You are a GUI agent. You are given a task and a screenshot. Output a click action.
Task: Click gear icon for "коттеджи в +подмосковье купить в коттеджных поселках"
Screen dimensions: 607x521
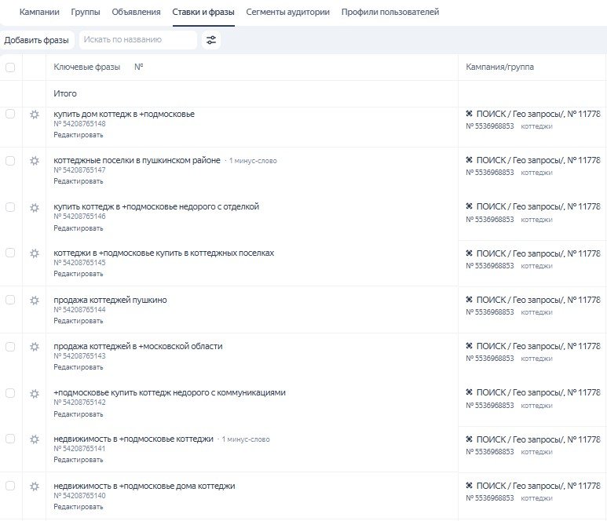[x=34, y=253]
